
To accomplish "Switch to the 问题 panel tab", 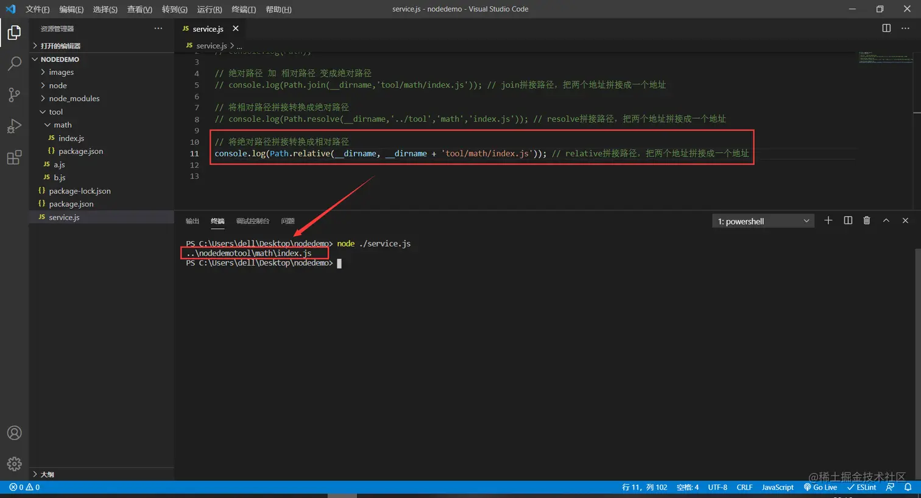I will [288, 221].
